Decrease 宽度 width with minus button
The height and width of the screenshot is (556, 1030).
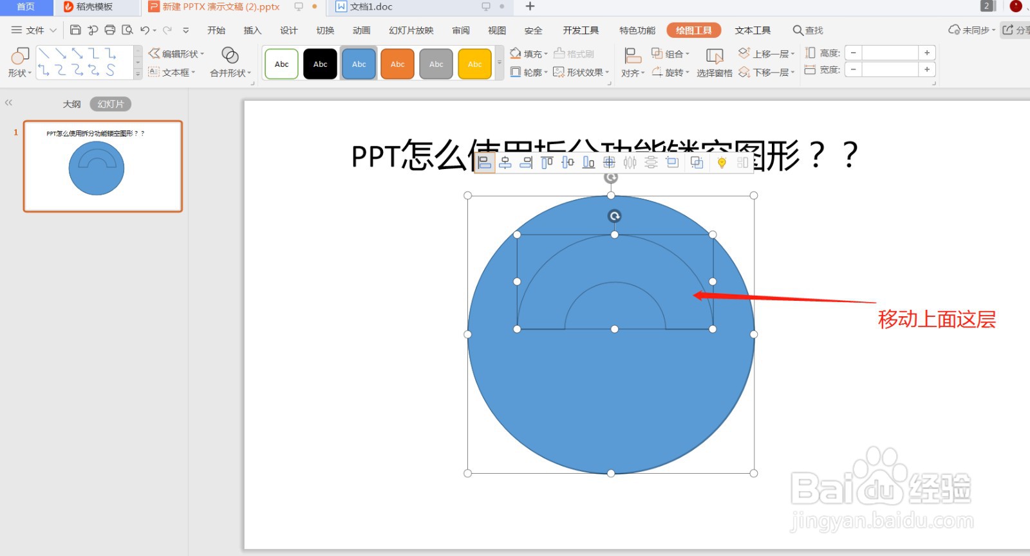(x=854, y=69)
